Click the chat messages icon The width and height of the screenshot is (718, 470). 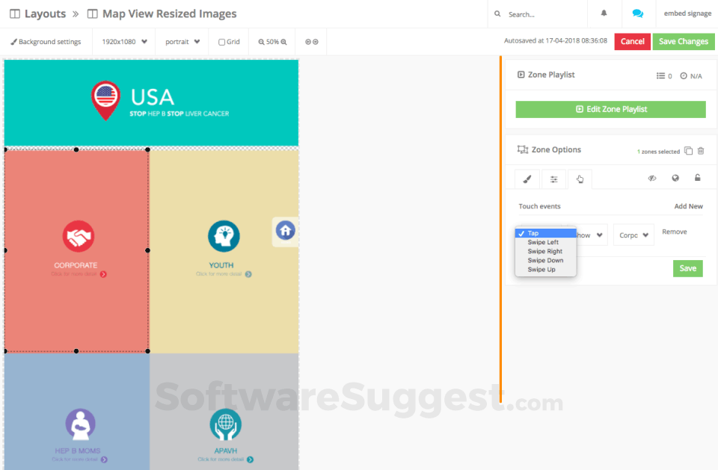[x=637, y=13]
